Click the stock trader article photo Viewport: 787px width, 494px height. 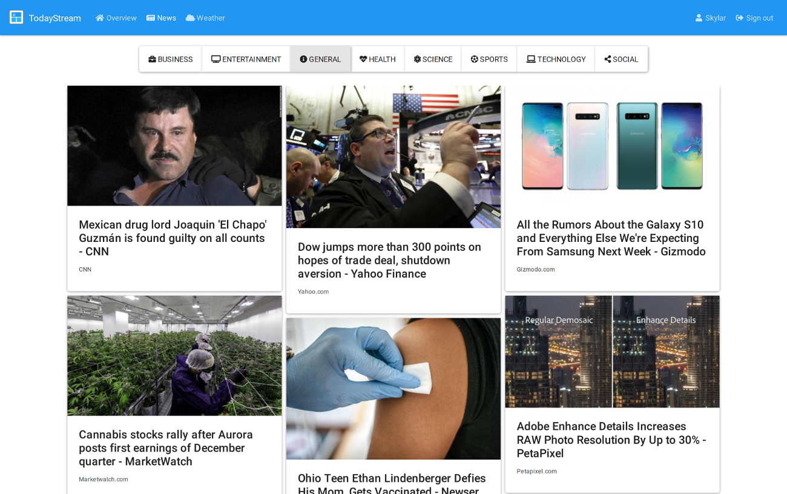click(x=393, y=157)
